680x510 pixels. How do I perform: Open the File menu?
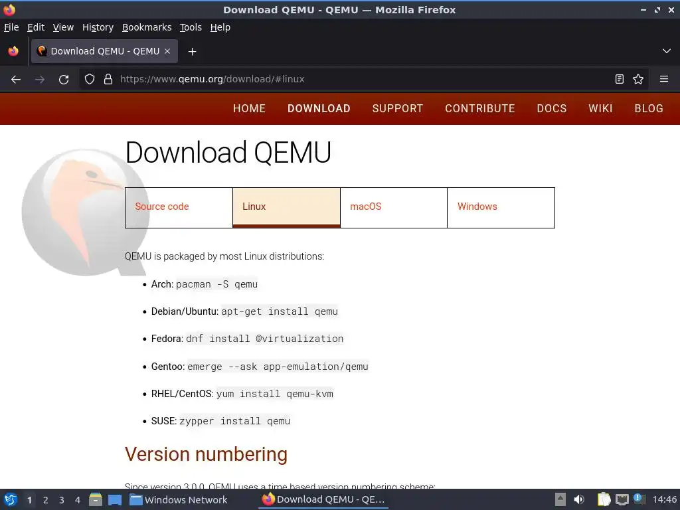click(x=11, y=27)
